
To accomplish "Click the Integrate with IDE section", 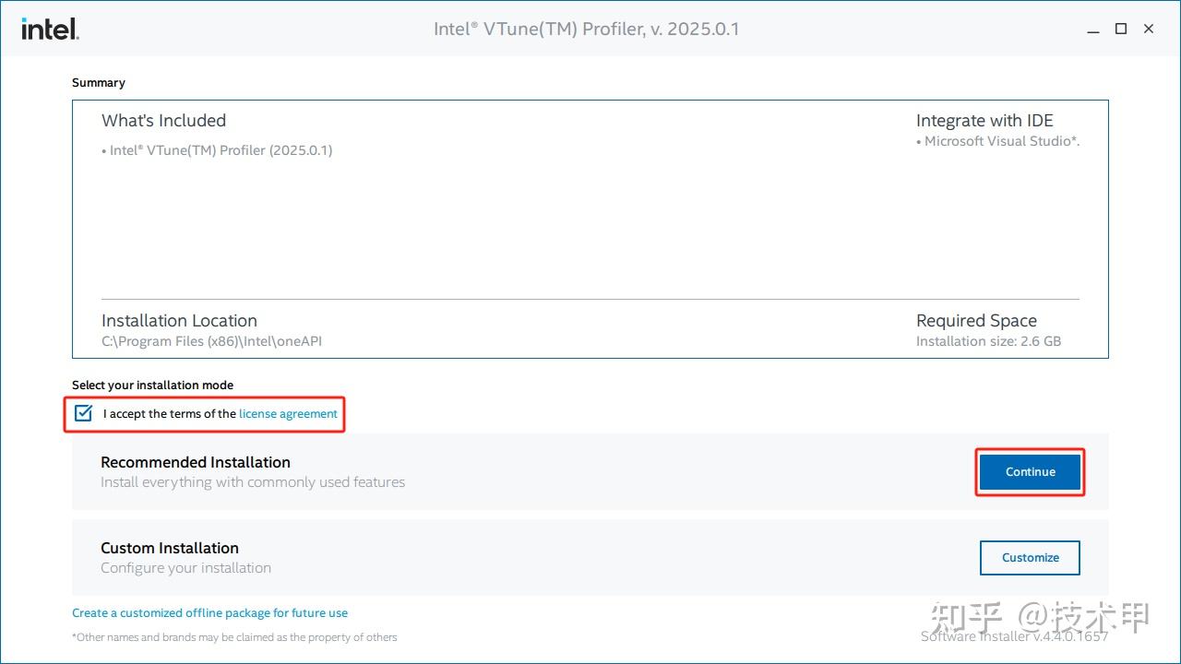I will tap(984, 121).
